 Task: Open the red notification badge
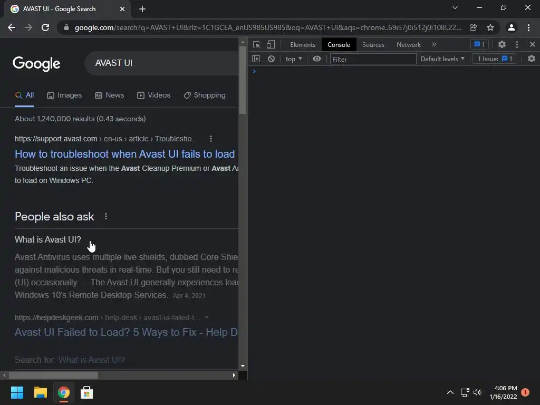tap(525, 392)
